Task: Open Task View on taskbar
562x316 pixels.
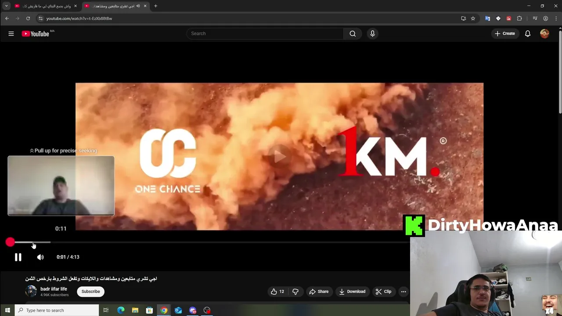Action: 106,310
